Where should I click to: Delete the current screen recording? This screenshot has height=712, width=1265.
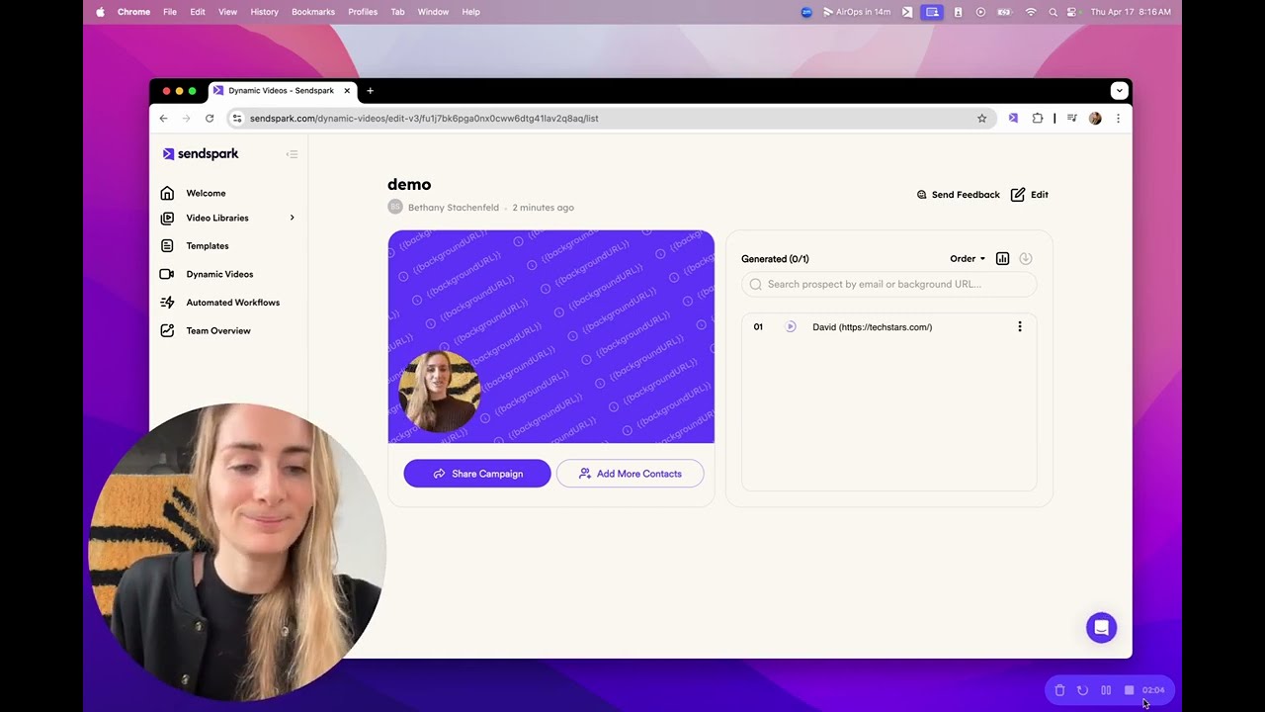(1059, 690)
